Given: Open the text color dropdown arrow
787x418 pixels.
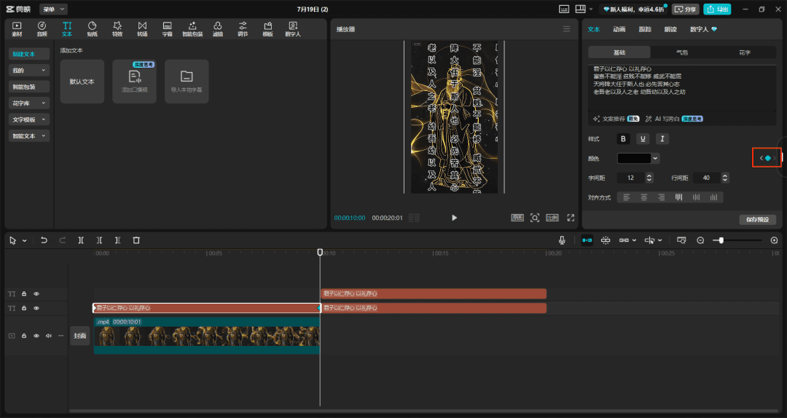Looking at the screenshot, I should pos(656,158).
